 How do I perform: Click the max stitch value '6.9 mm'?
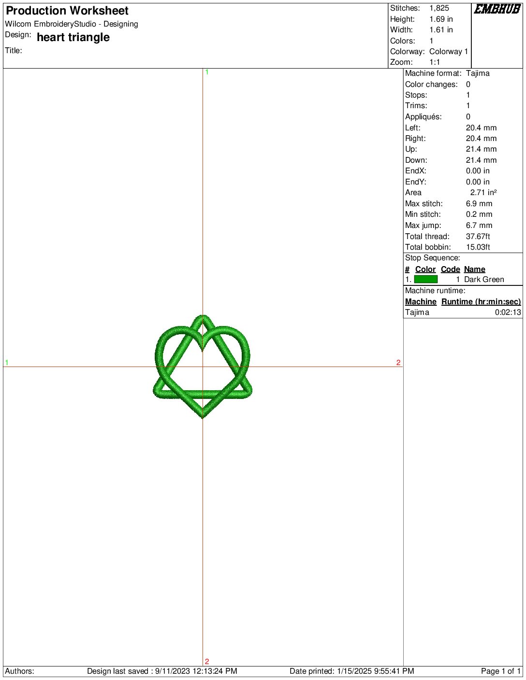479,203
